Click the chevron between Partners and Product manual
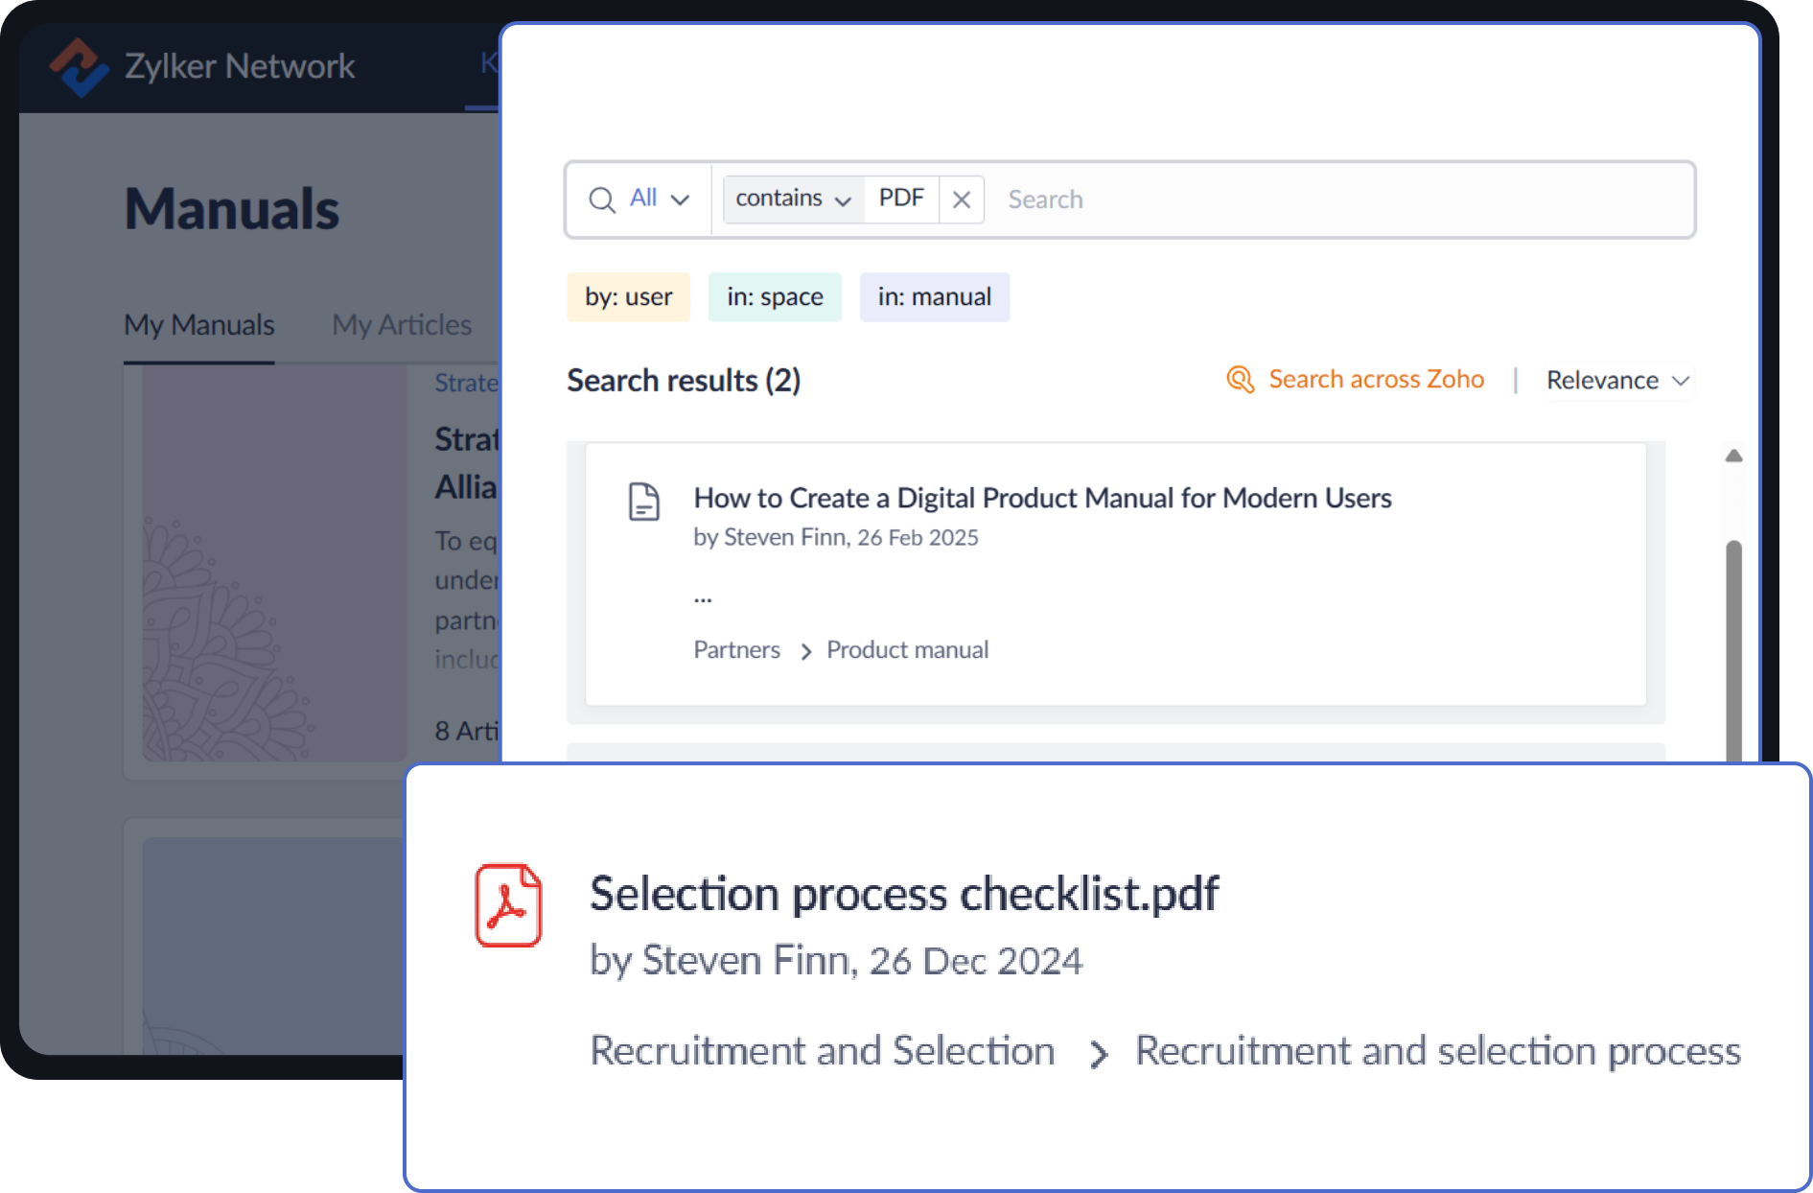The width and height of the screenshot is (1813, 1193). [804, 651]
